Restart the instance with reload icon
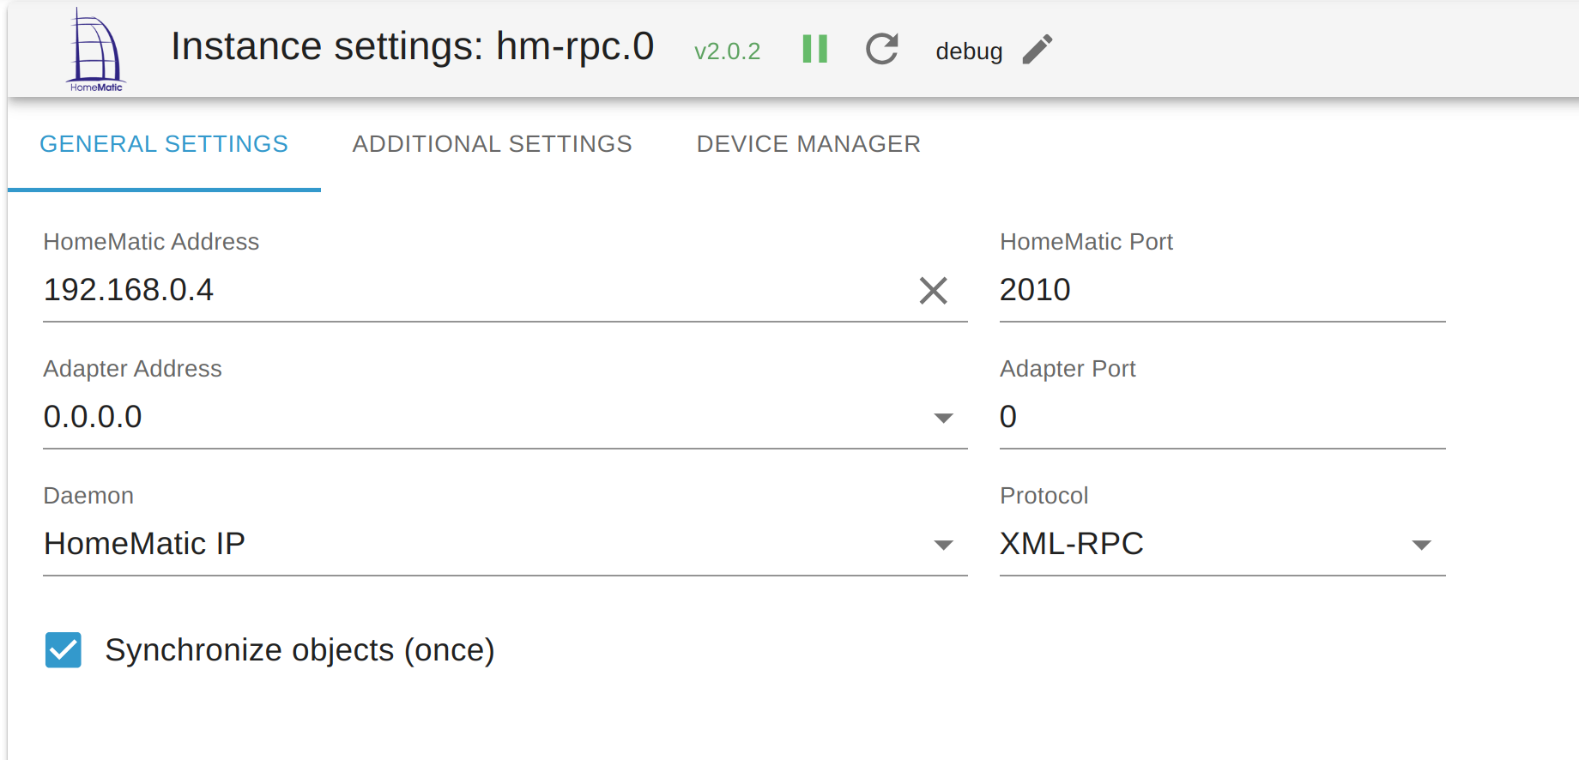This screenshot has height=760, width=1579. pyautogui.click(x=882, y=49)
